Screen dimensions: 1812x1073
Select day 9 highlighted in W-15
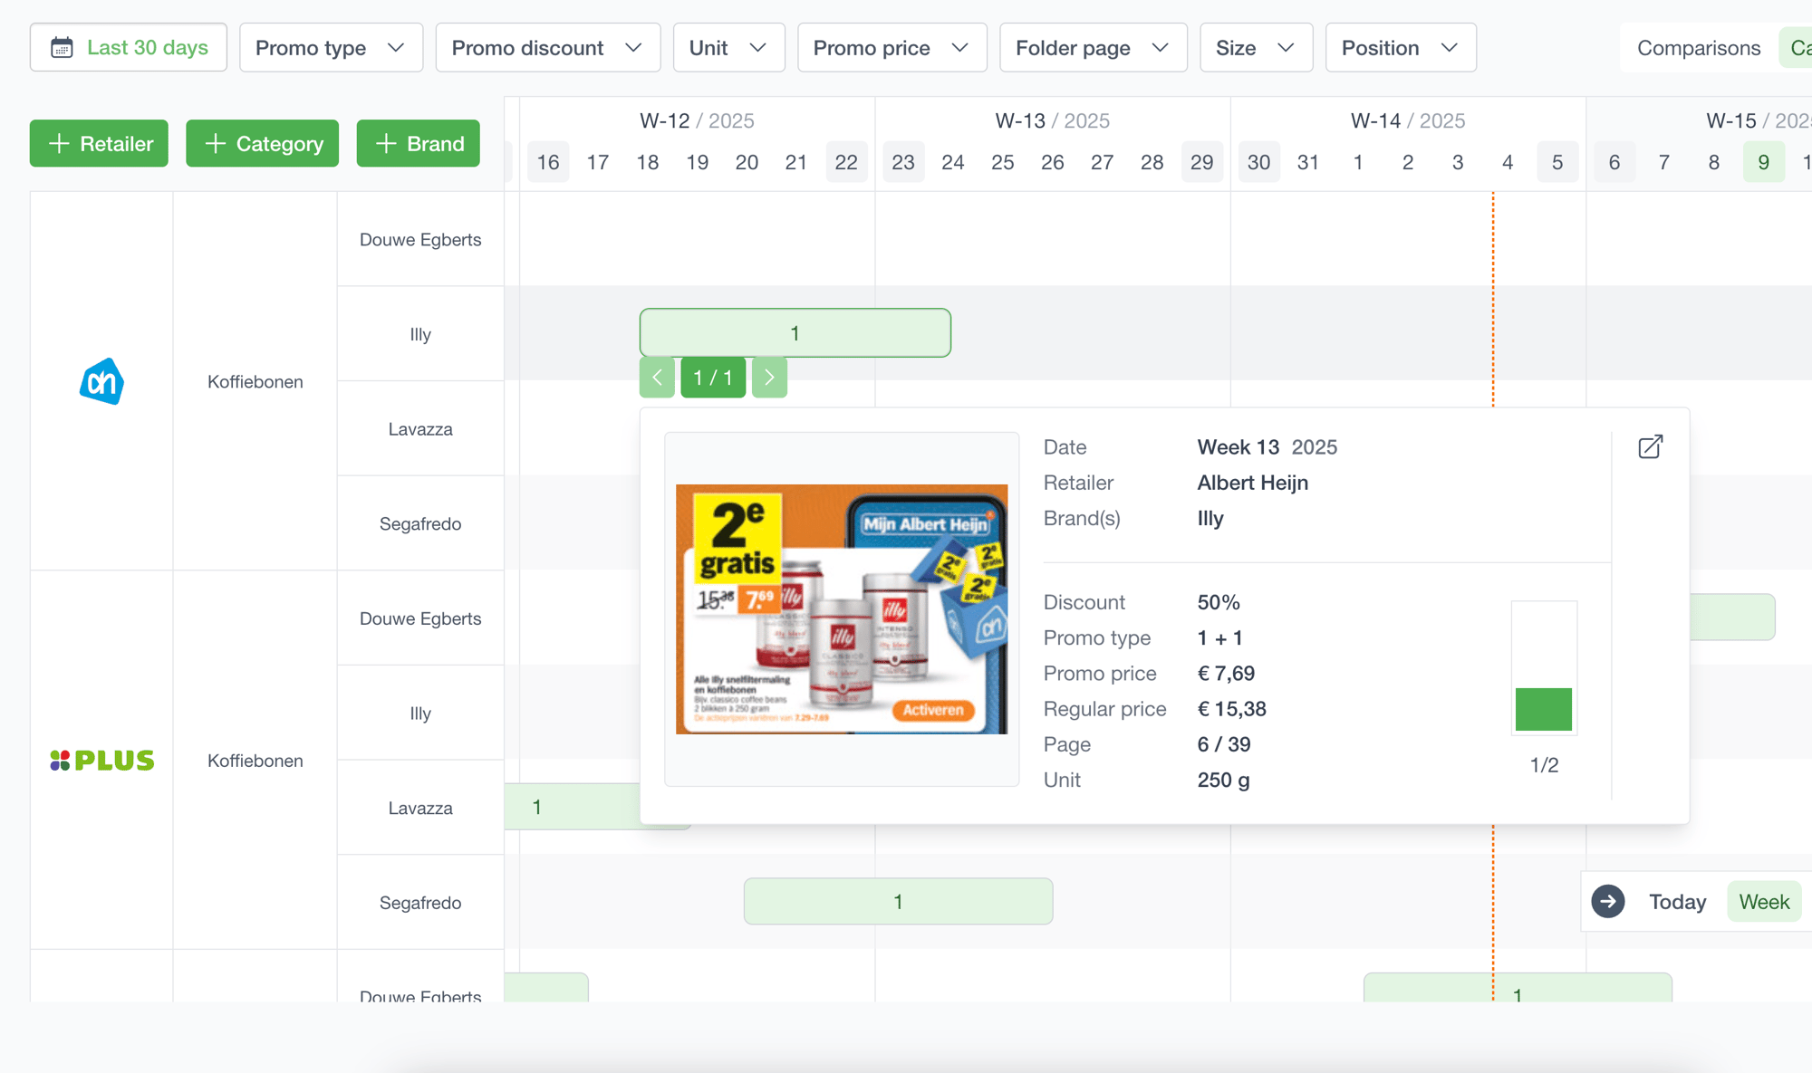(1763, 162)
